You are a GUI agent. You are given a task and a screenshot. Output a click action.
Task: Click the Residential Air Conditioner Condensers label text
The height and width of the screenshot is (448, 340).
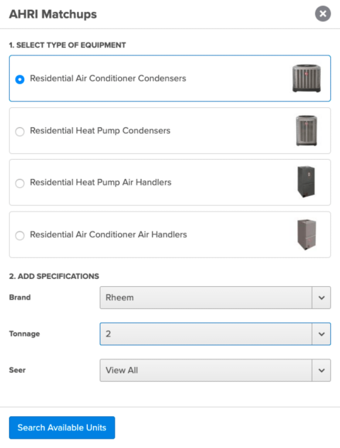pyautogui.click(x=108, y=78)
